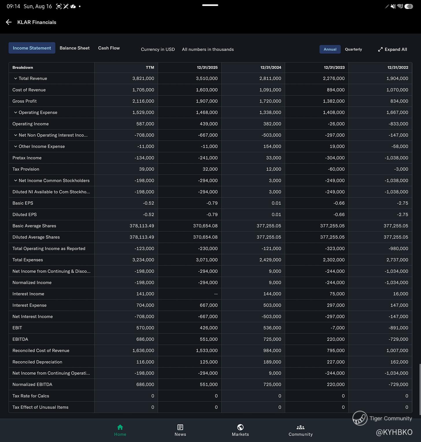
Task: Tap 2023 EBIT value -7,000
Action: click(x=337, y=328)
